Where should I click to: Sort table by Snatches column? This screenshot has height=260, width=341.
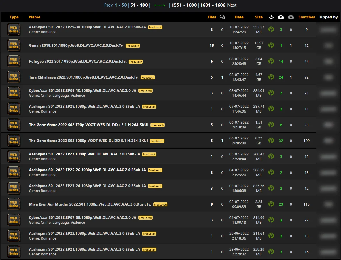tap(306, 17)
